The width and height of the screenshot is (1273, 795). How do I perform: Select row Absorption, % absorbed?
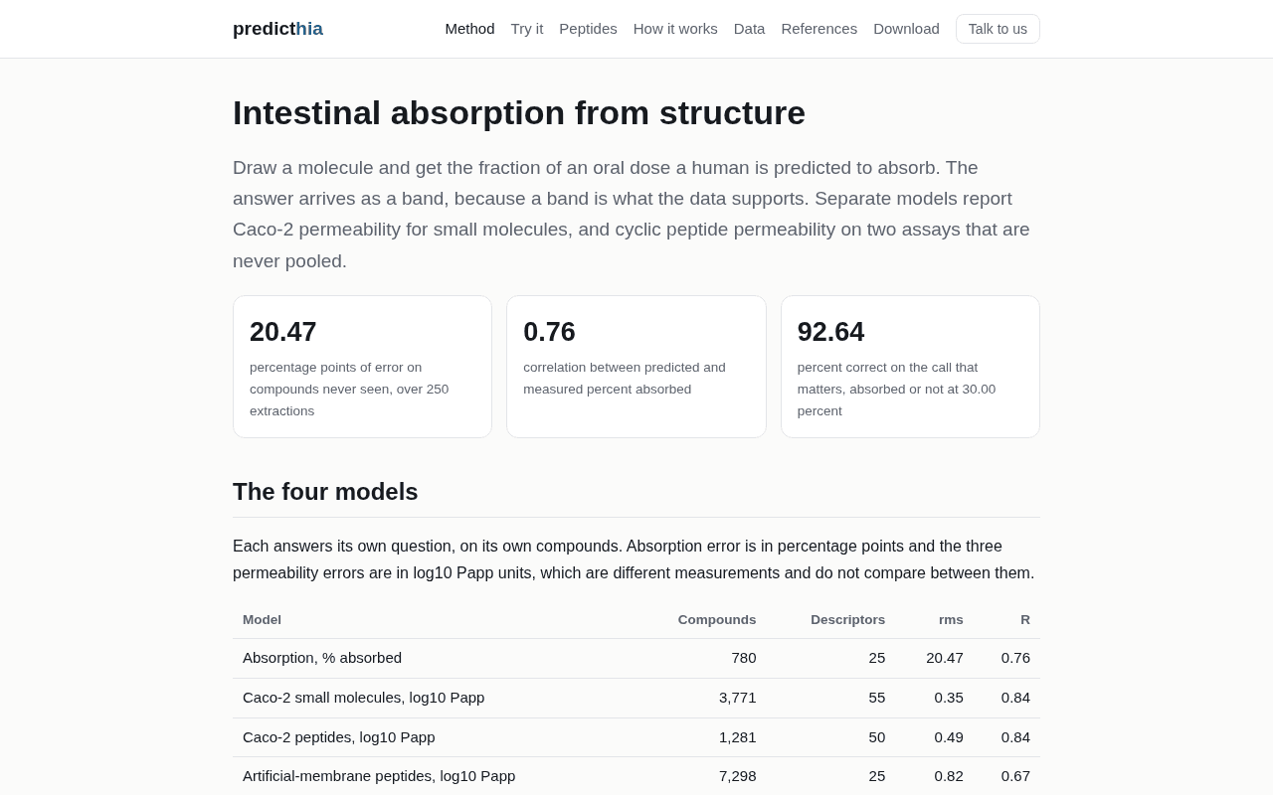(x=636, y=658)
